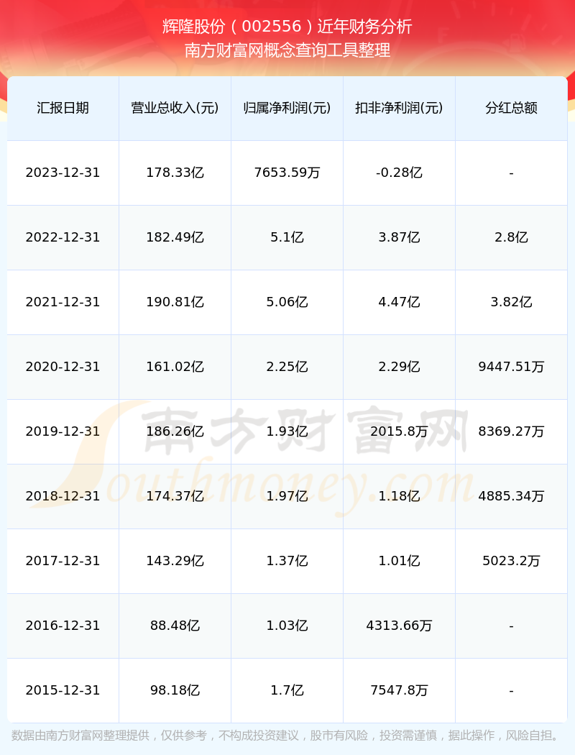Select the 1.93亿 net profit cell
The image size is (575, 755).
[x=287, y=431]
